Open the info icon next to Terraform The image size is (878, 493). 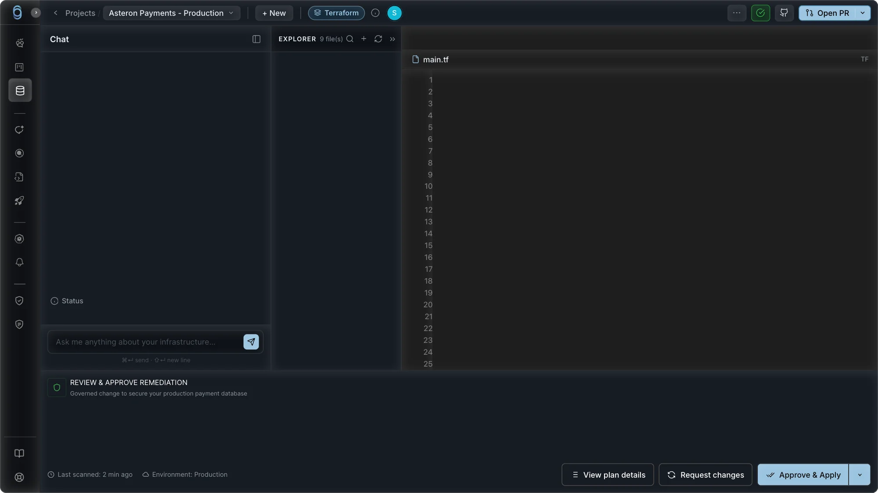click(375, 13)
